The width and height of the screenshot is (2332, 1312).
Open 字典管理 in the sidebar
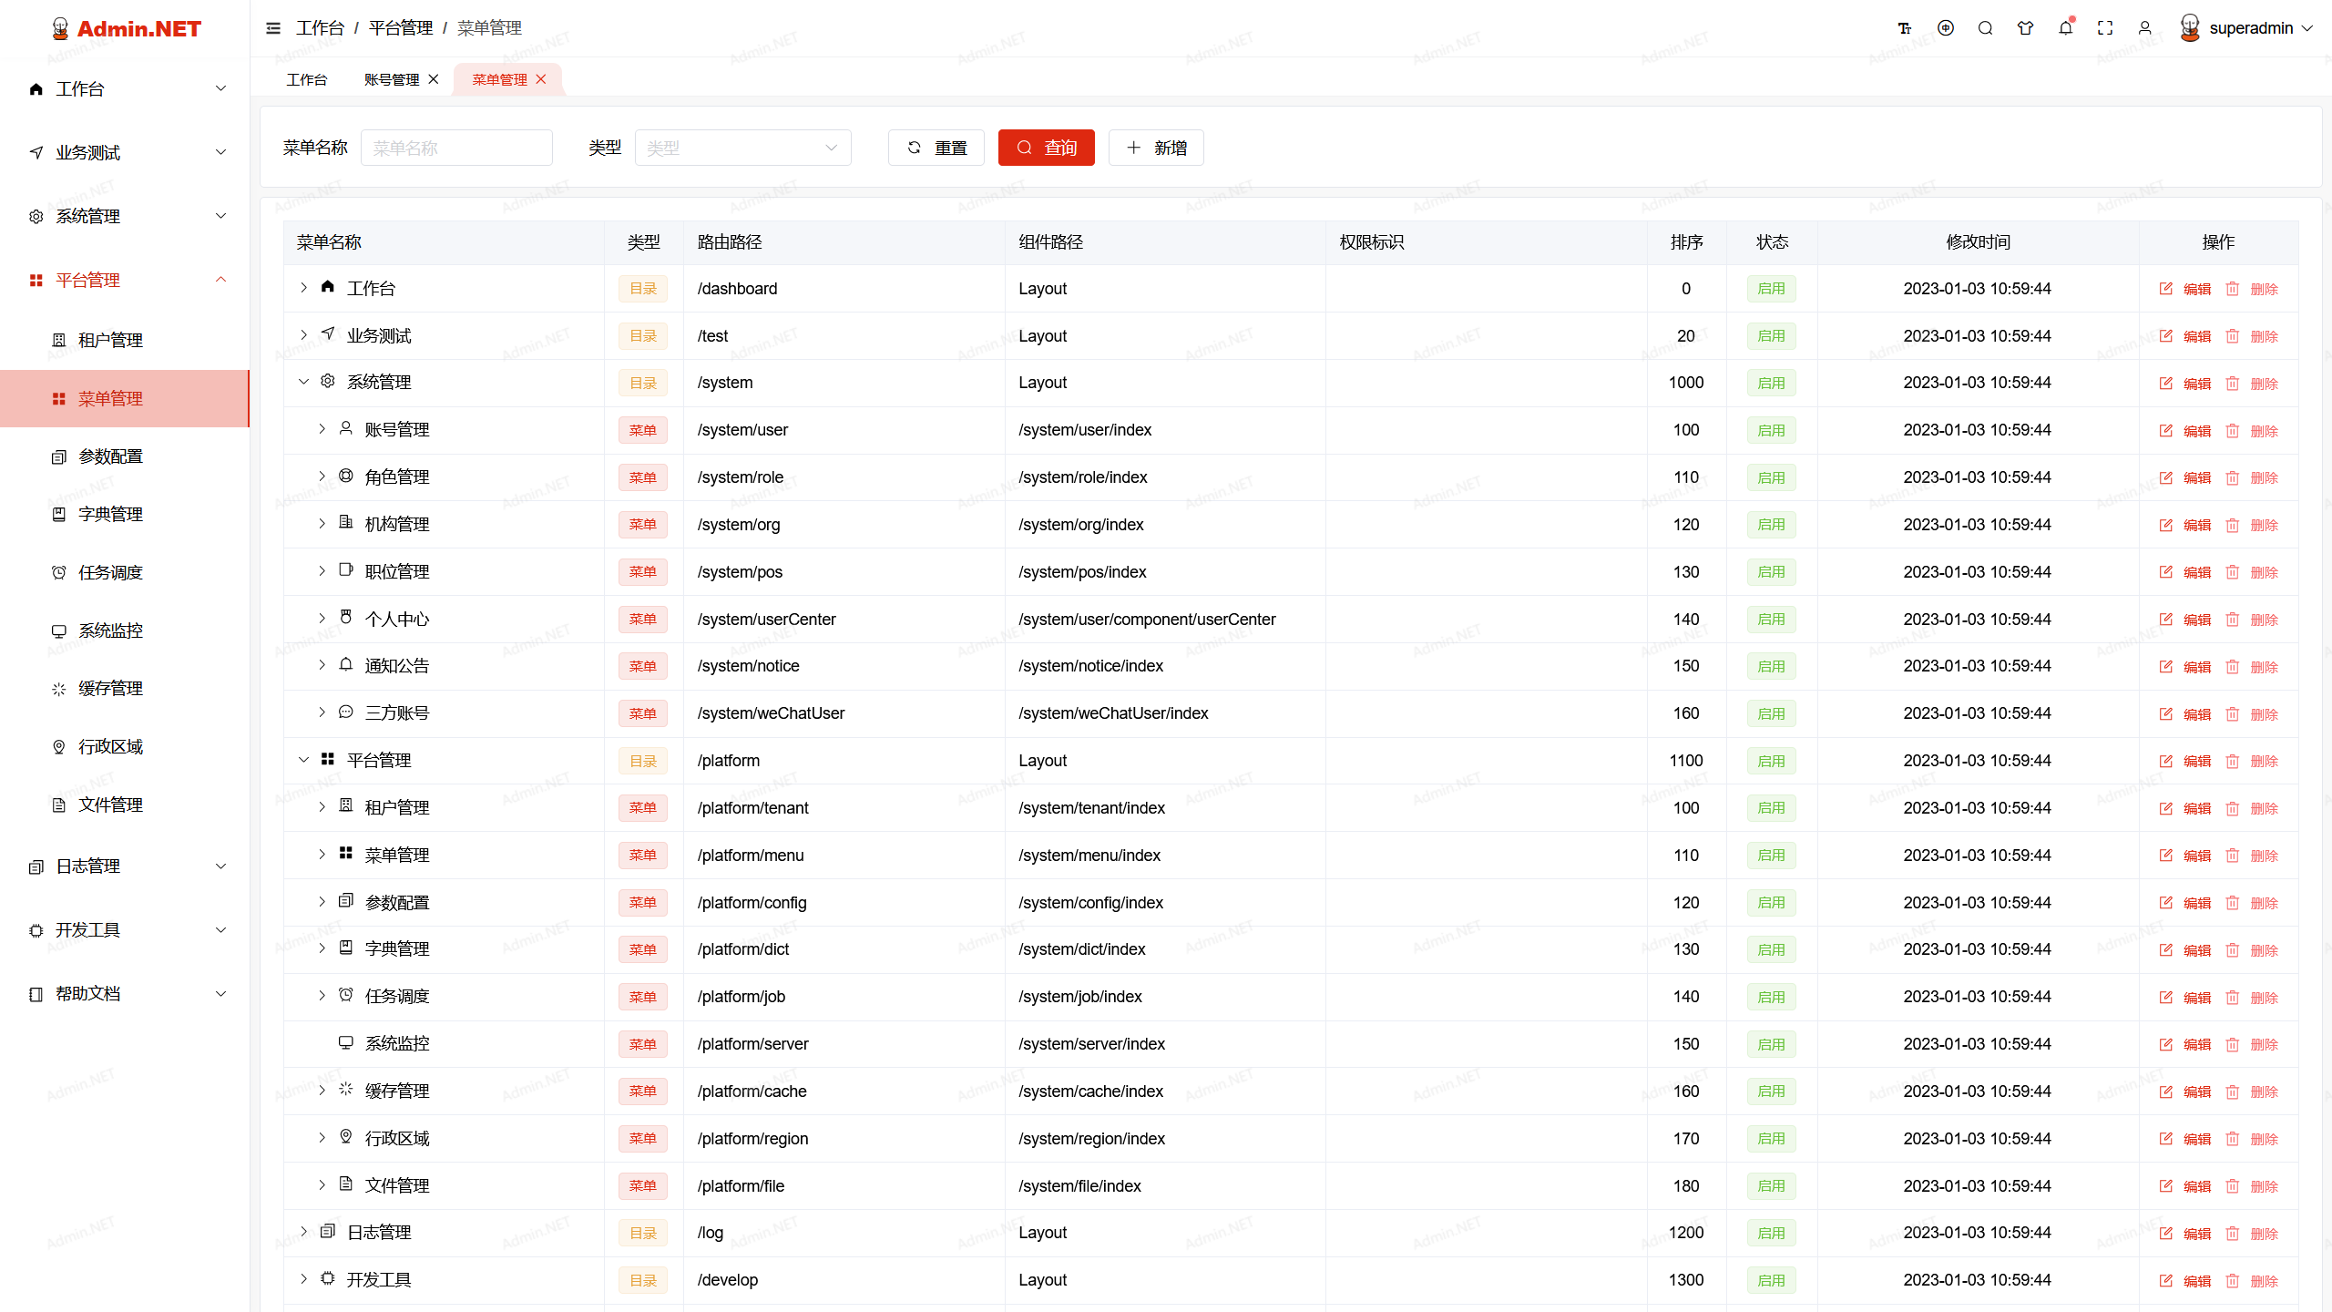(110, 514)
